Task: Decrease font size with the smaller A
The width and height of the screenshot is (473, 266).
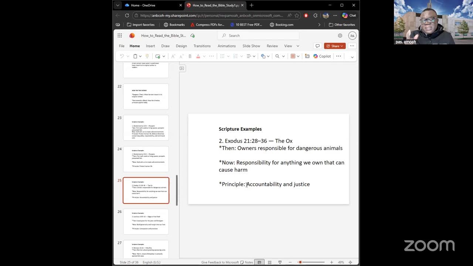Action: (181, 56)
